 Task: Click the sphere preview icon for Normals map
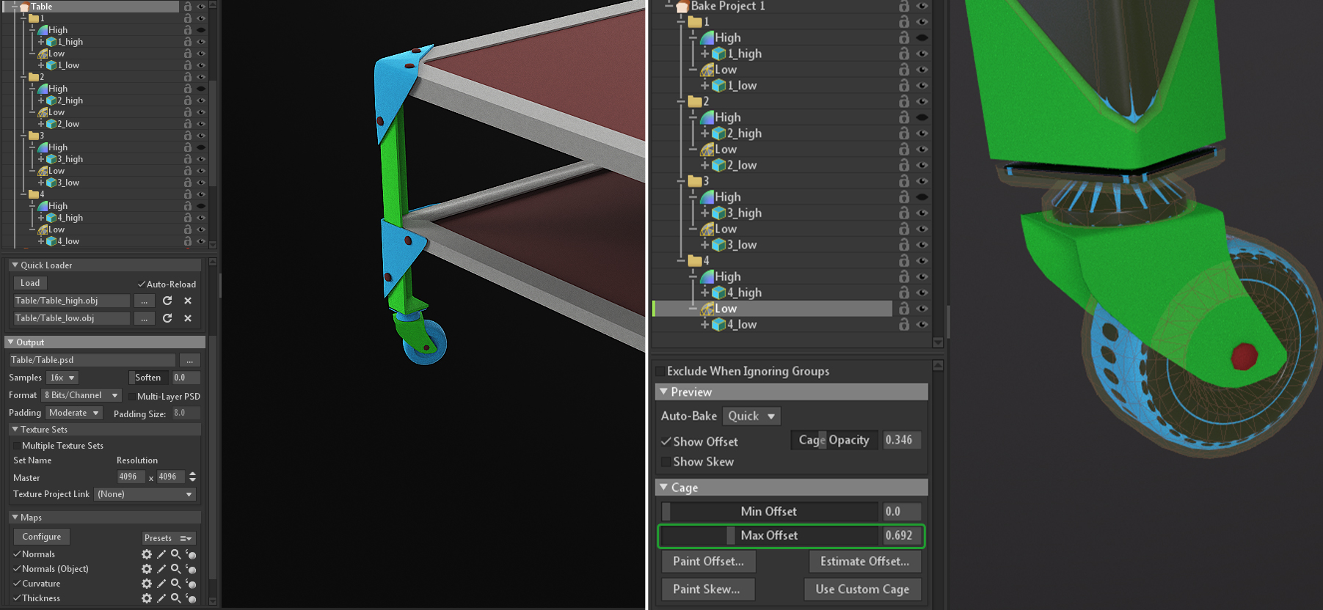191,554
